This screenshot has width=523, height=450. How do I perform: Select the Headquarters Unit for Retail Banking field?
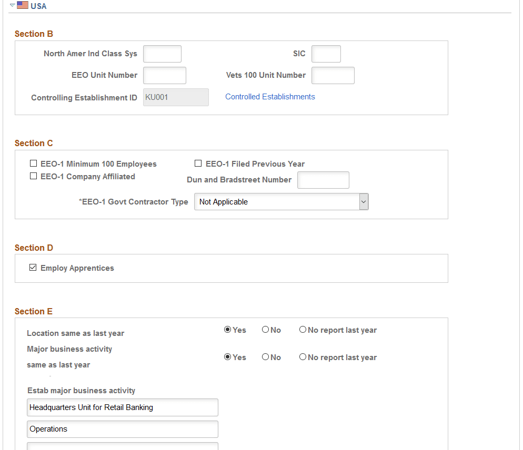(x=122, y=407)
